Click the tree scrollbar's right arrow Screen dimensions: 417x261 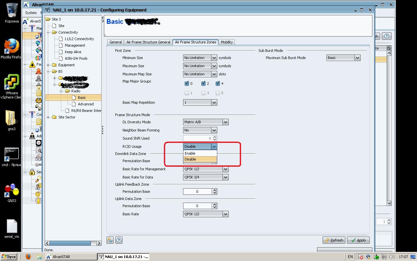click(x=99, y=243)
